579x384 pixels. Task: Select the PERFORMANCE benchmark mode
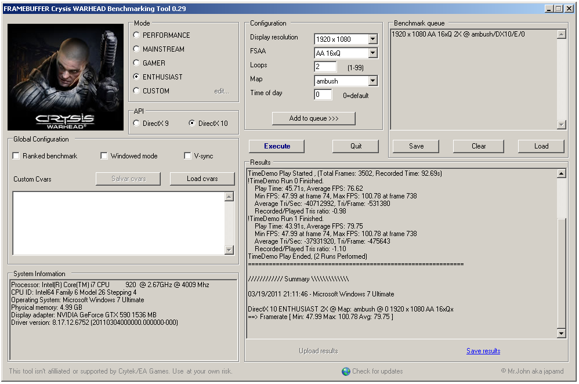[x=136, y=35]
